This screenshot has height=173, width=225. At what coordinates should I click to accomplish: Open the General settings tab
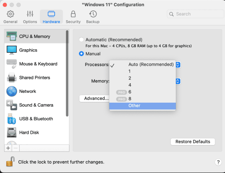[10, 17]
